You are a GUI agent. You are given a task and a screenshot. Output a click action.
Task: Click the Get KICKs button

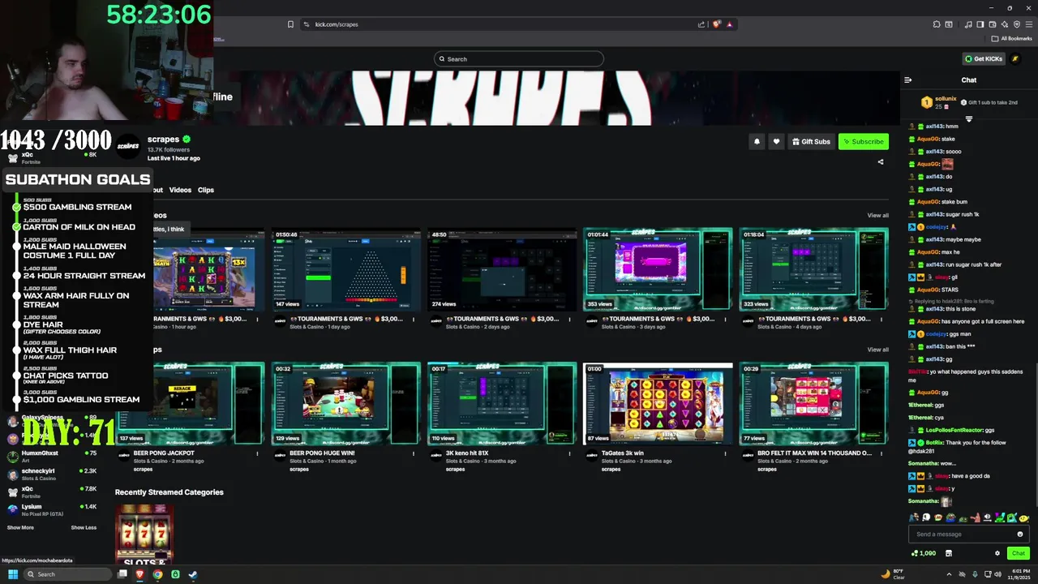point(984,58)
